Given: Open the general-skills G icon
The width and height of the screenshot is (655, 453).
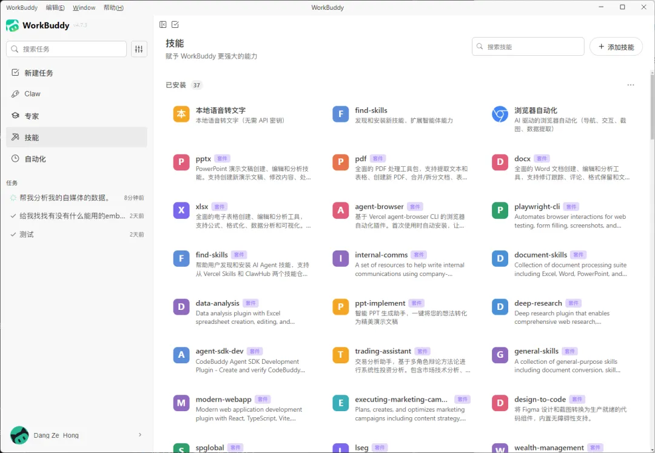Looking at the screenshot, I should point(500,355).
